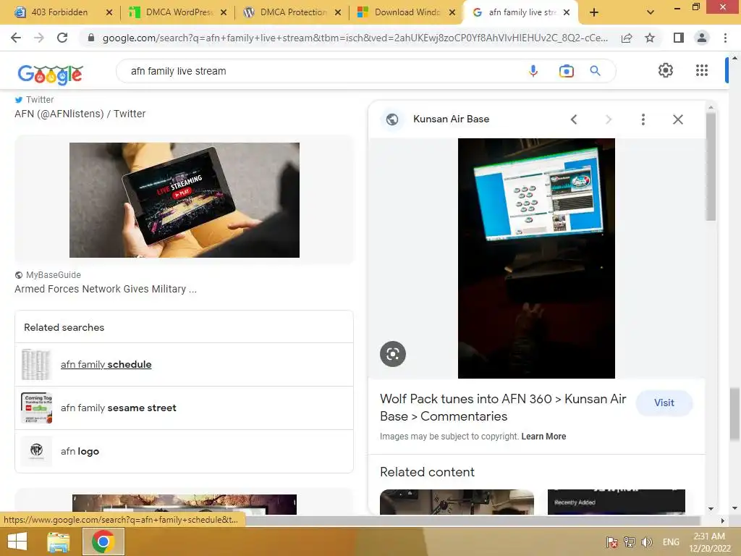
Task: Open the Chrome three-dot menu
Action: [x=725, y=38]
